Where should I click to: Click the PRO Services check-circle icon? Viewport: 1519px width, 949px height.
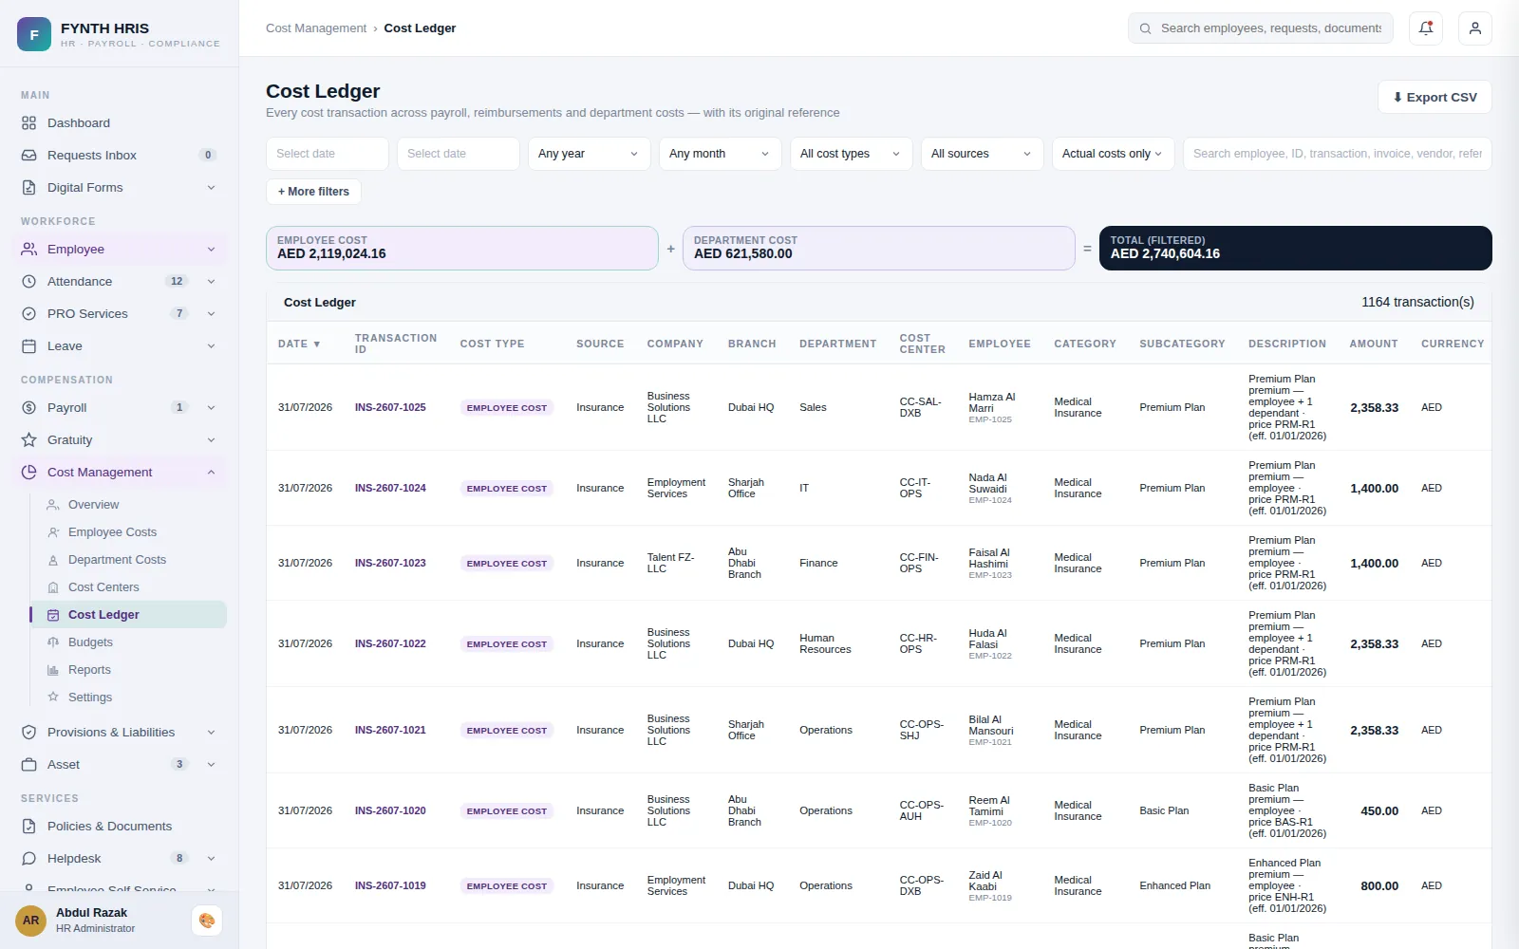pos(29,314)
